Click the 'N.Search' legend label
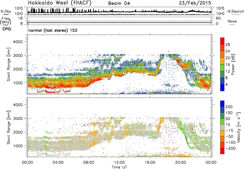 [235, 11]
